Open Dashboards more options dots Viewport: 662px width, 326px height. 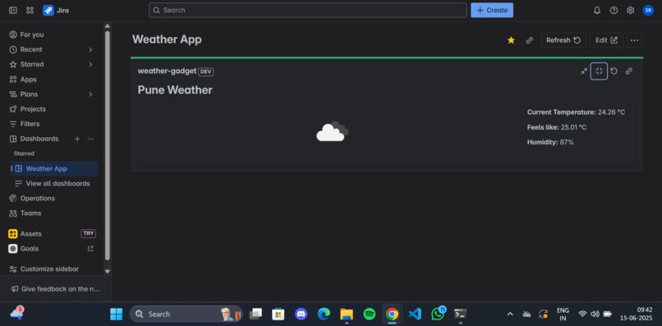click(90, 139)
